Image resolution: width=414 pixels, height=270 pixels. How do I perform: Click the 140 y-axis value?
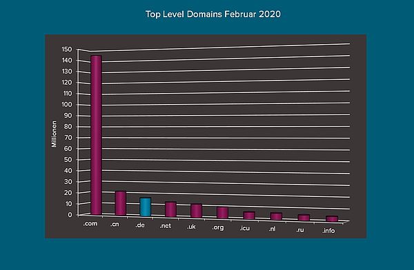[x=67, y=61]
